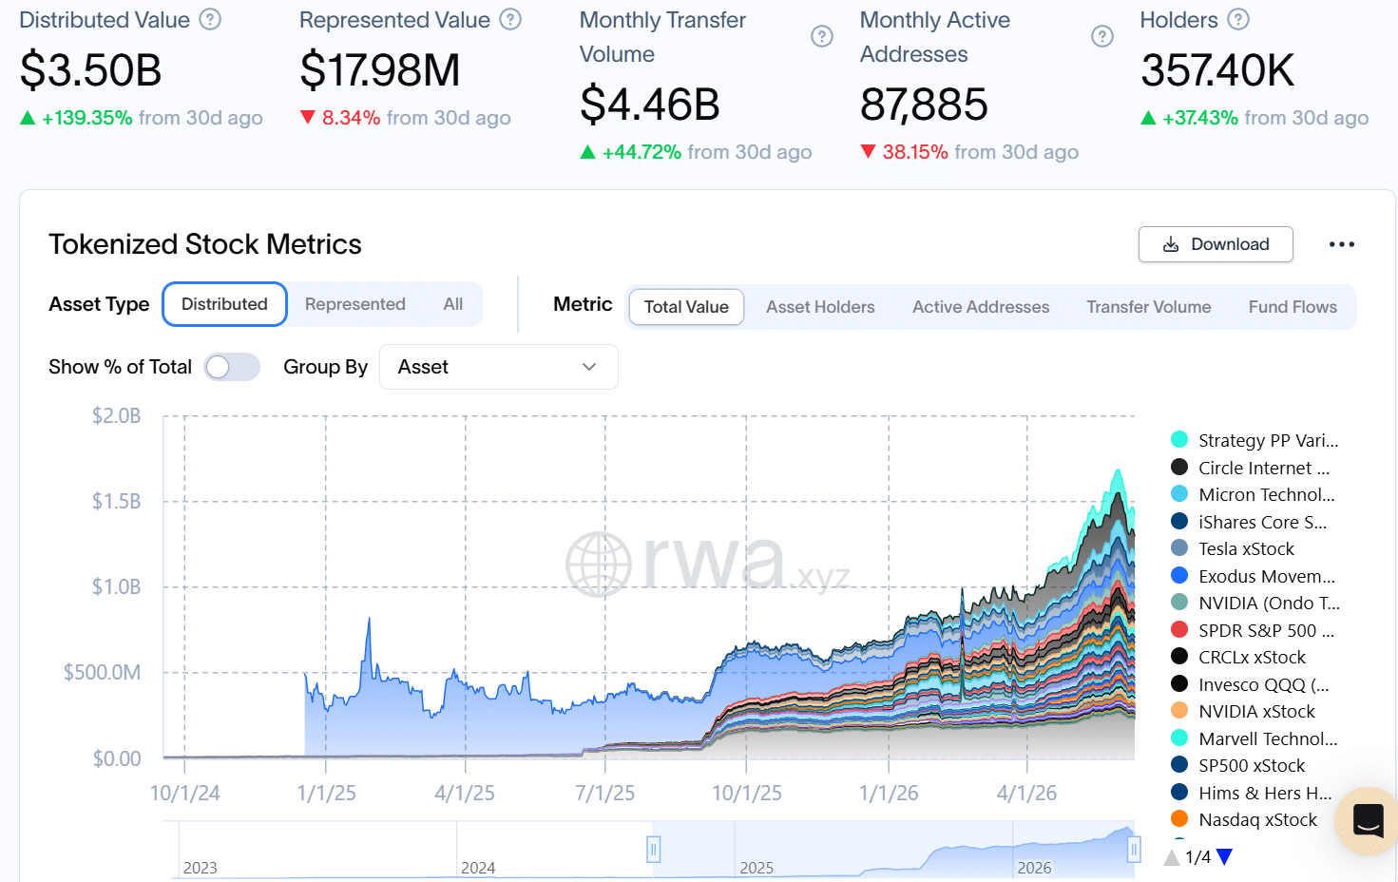This screenshot has width=1398, height=882.
Task: Click the 357.40K holders figure
Action: [x=1217, y=70]
